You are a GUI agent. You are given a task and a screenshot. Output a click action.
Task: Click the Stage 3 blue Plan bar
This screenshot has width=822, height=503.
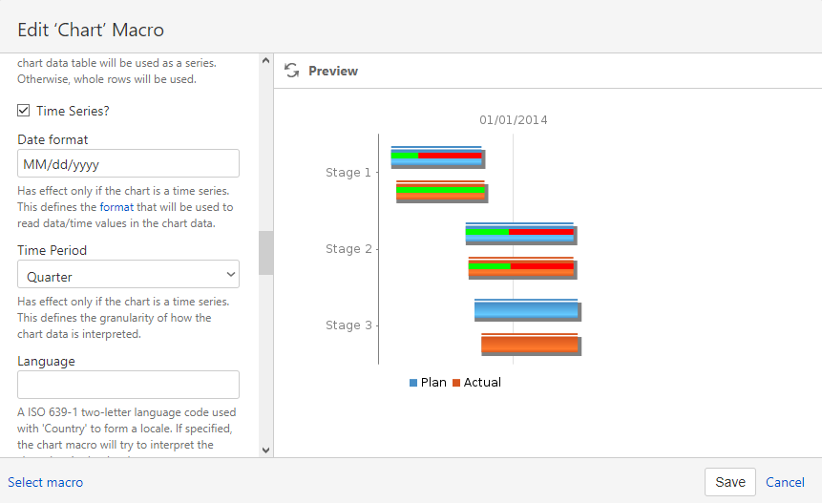pos(526,310)
